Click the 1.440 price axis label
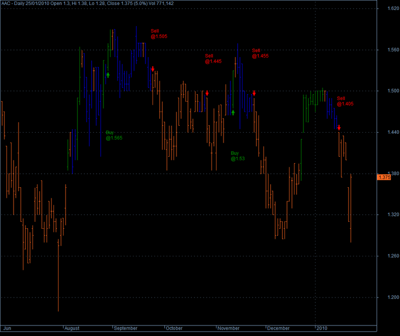Viewport: 400px width, 336px height. [393, 132]
